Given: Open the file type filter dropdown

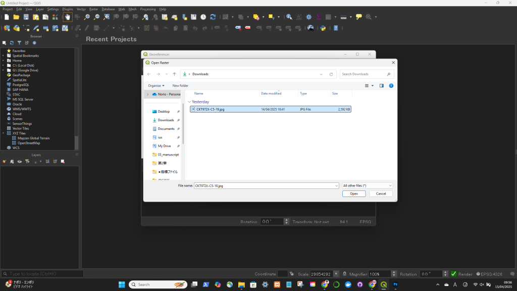Looking at the screenshot, I should [x=367, y=186].
